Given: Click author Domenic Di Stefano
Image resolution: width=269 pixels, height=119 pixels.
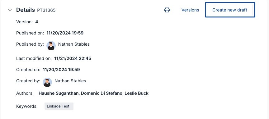Looking at the screenshot, I should (101, 93).
